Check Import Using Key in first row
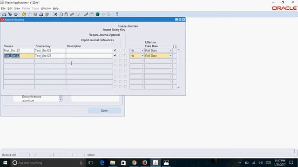Image resolution: width=298 pixels, height=167 pixels. [125, 50]
